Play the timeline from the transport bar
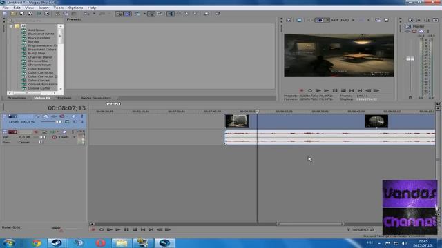The width and height of the screenshot is (442, 248). [x=118, y=229]
